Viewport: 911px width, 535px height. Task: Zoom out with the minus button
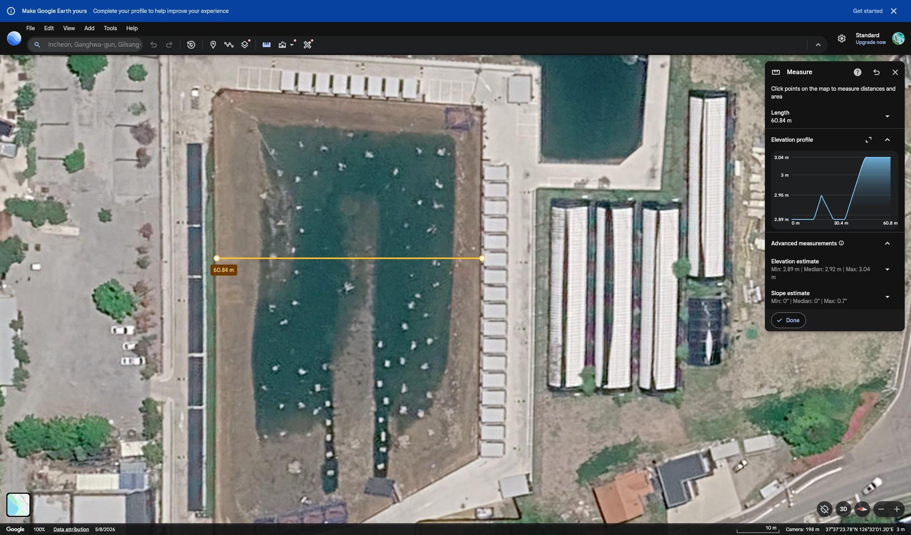point(881,509)
